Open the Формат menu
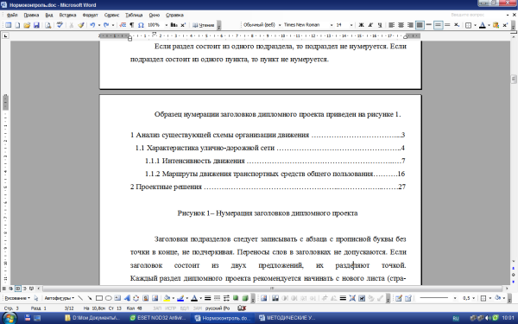The height and width of the screenshot is (324, 518). [90, 16]
